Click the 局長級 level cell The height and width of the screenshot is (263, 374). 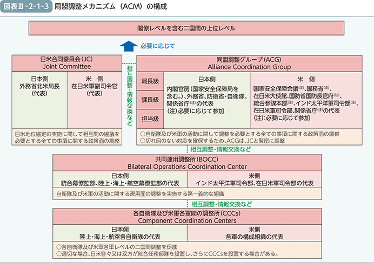pos(150,81)
